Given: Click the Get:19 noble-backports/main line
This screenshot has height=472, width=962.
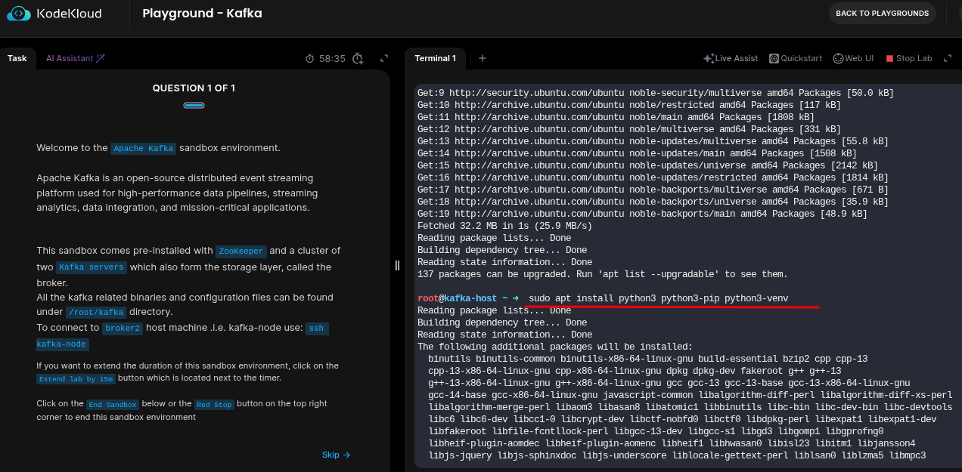Looking at the screenshot, I should [642, 214].
